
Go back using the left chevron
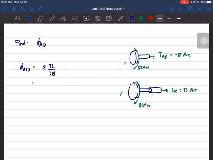[x=4, y=9]
